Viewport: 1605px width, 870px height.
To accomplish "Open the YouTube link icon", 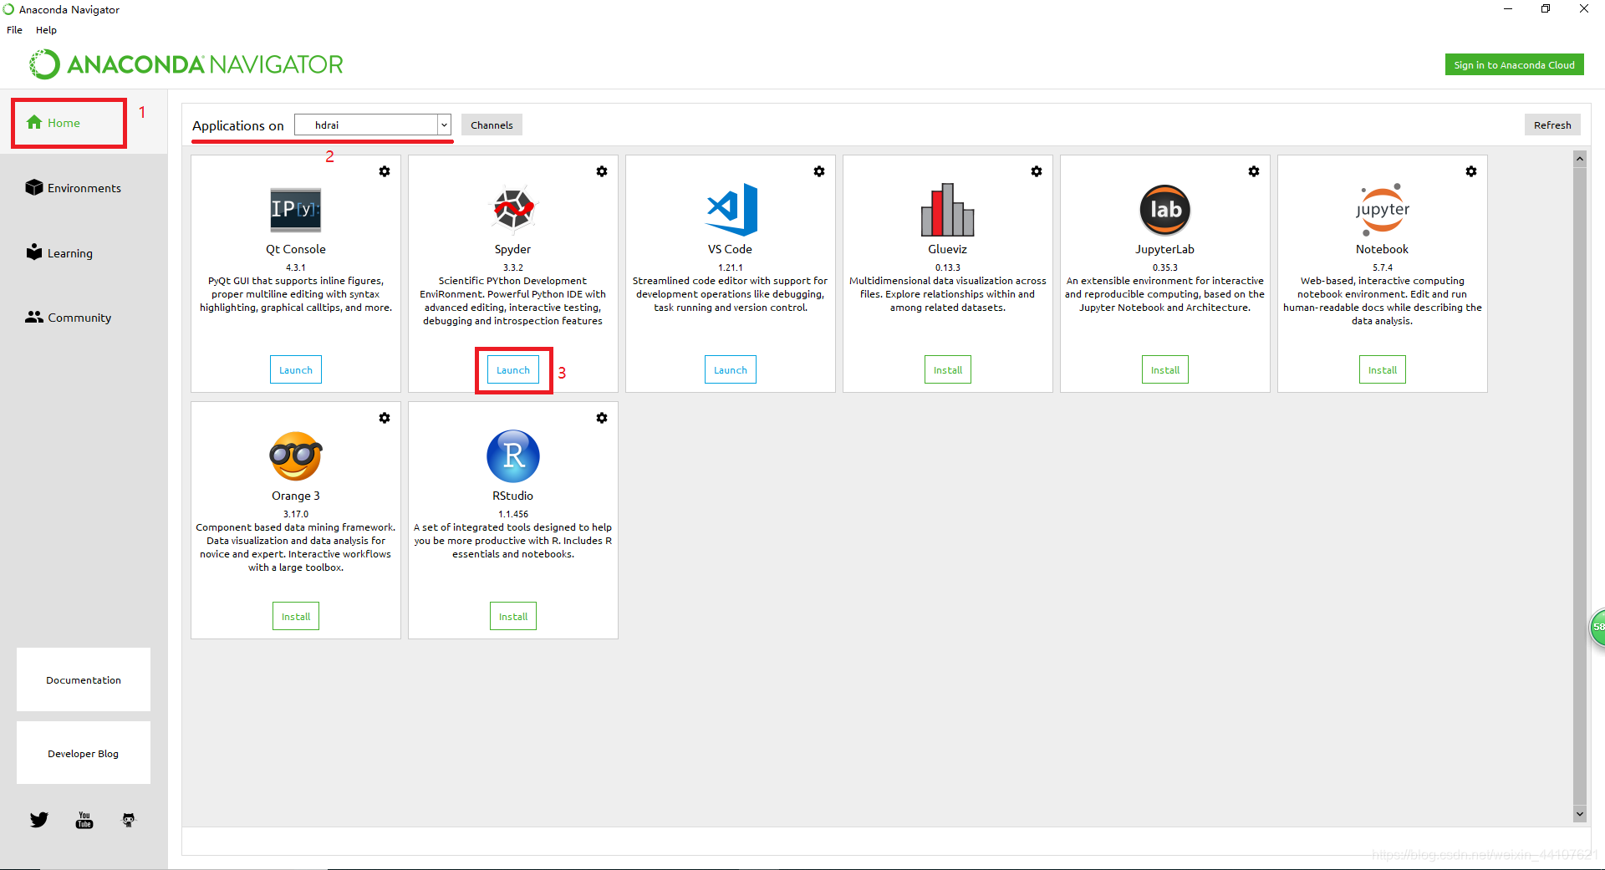I will tap(84, 820).
